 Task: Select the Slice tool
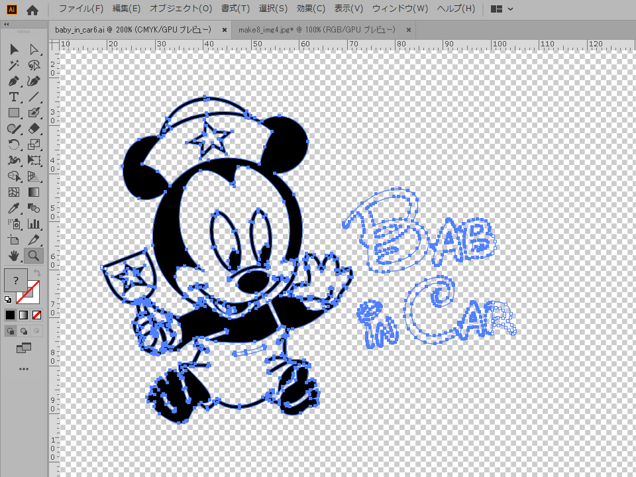[34, 240]
